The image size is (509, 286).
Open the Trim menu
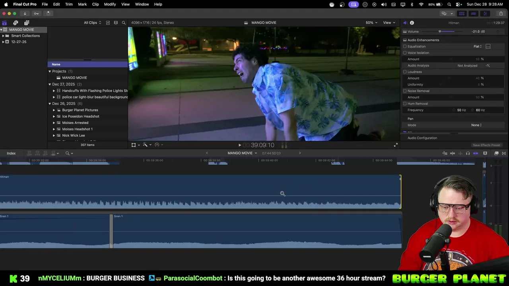69,4
